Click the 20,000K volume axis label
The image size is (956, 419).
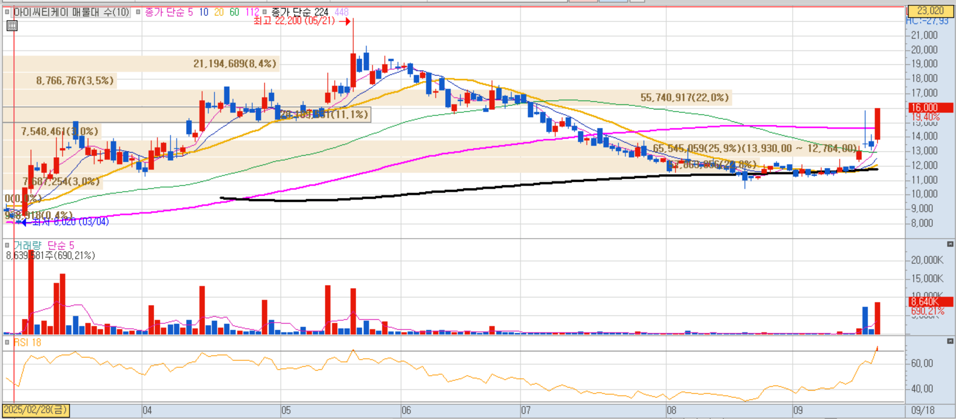tap(927, 260)
